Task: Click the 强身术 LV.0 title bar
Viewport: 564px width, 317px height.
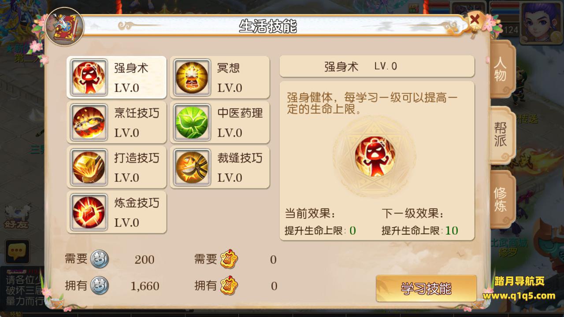Action: [377, 66]
